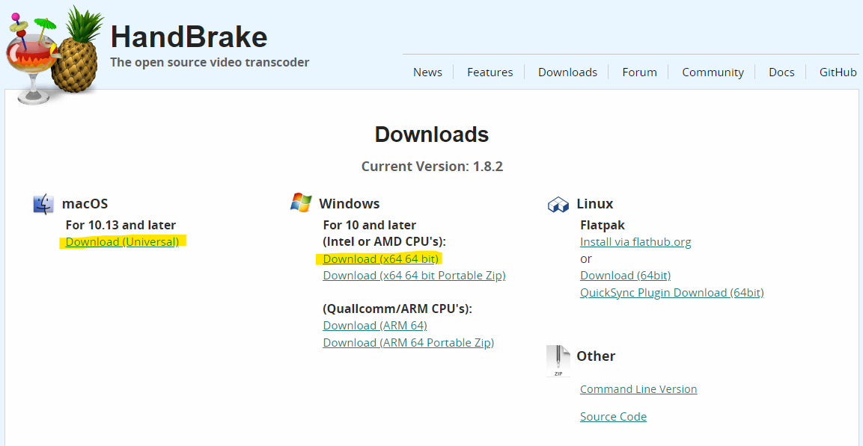Click the Other section heading
863x446 pixels.
(596, 356)
